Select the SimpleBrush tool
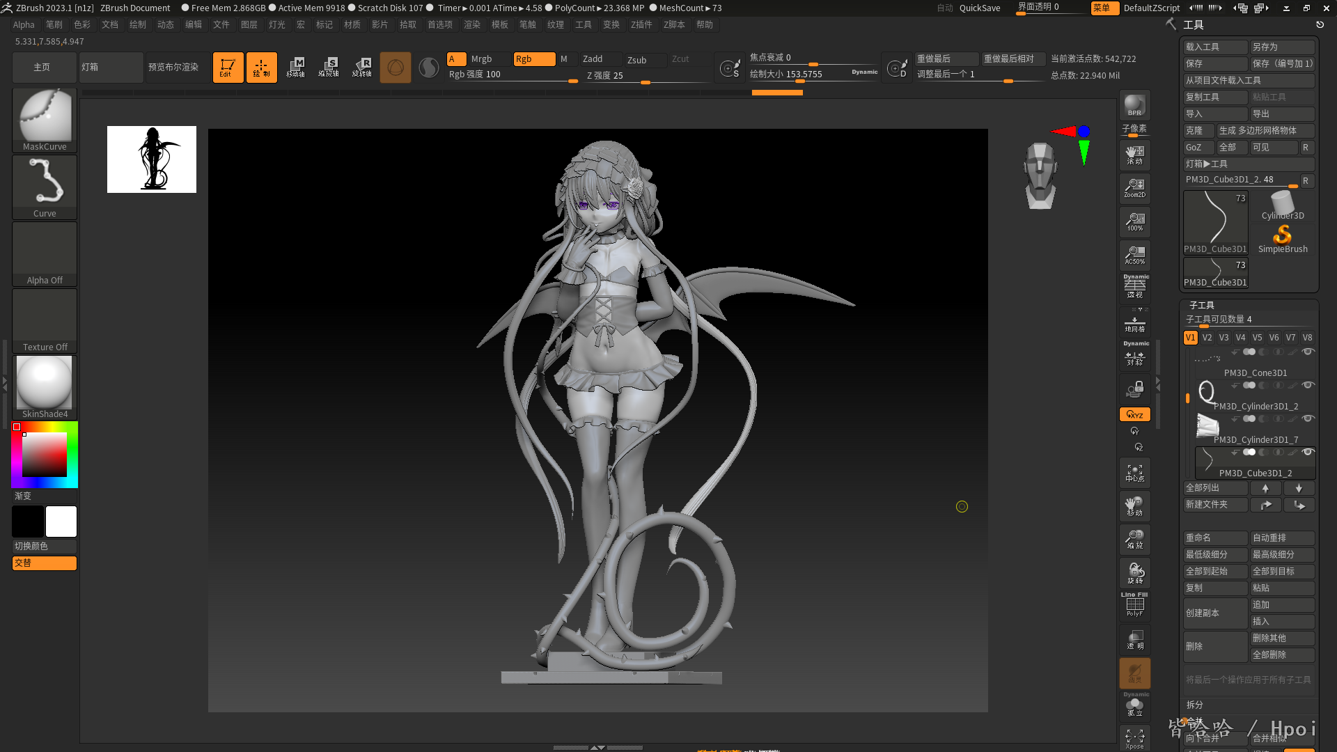This screenshot has height=752, width=1337. (1283, 240)
